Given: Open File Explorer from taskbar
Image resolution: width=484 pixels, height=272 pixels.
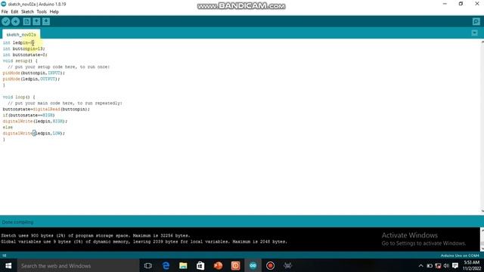Looking at the screenshot, I should [x=183, y=265].
